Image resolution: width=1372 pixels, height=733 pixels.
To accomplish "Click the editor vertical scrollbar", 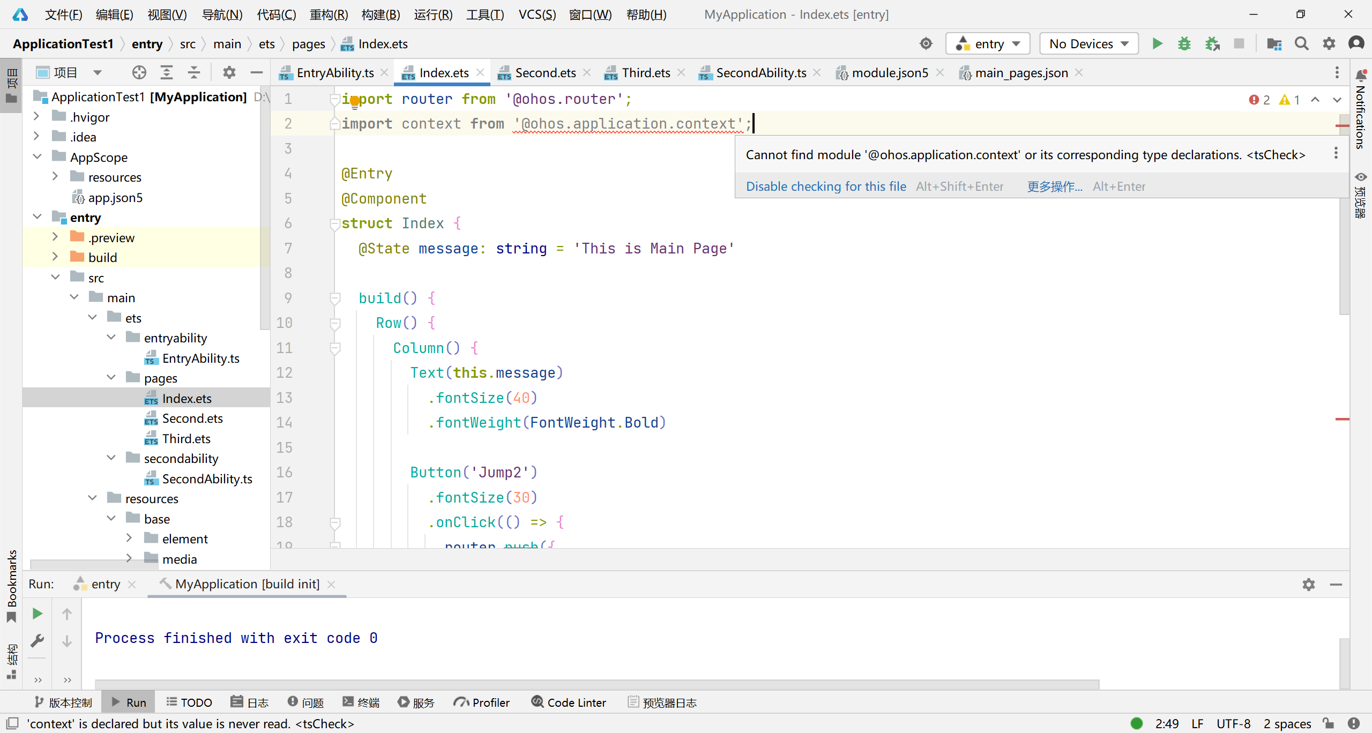I will coord(1343,214).
